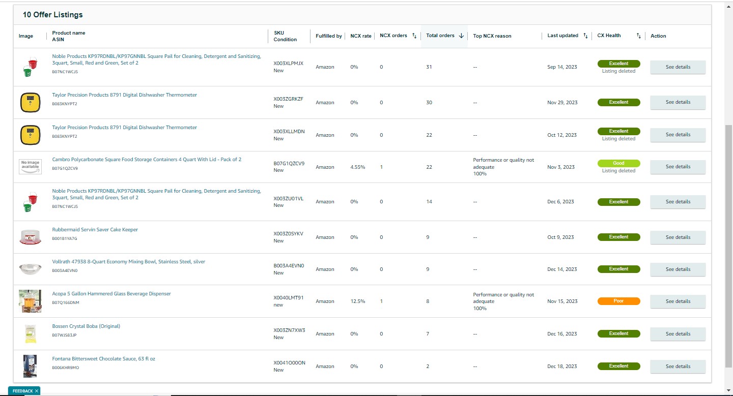
Task: Click the Excellent badge in the Fontana row
Action: click(x=618, y=366)
